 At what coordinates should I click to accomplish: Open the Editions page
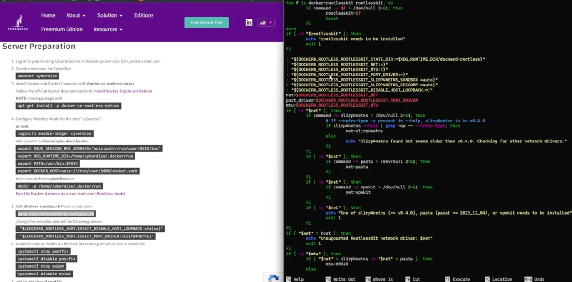click(x=143, y=15)
